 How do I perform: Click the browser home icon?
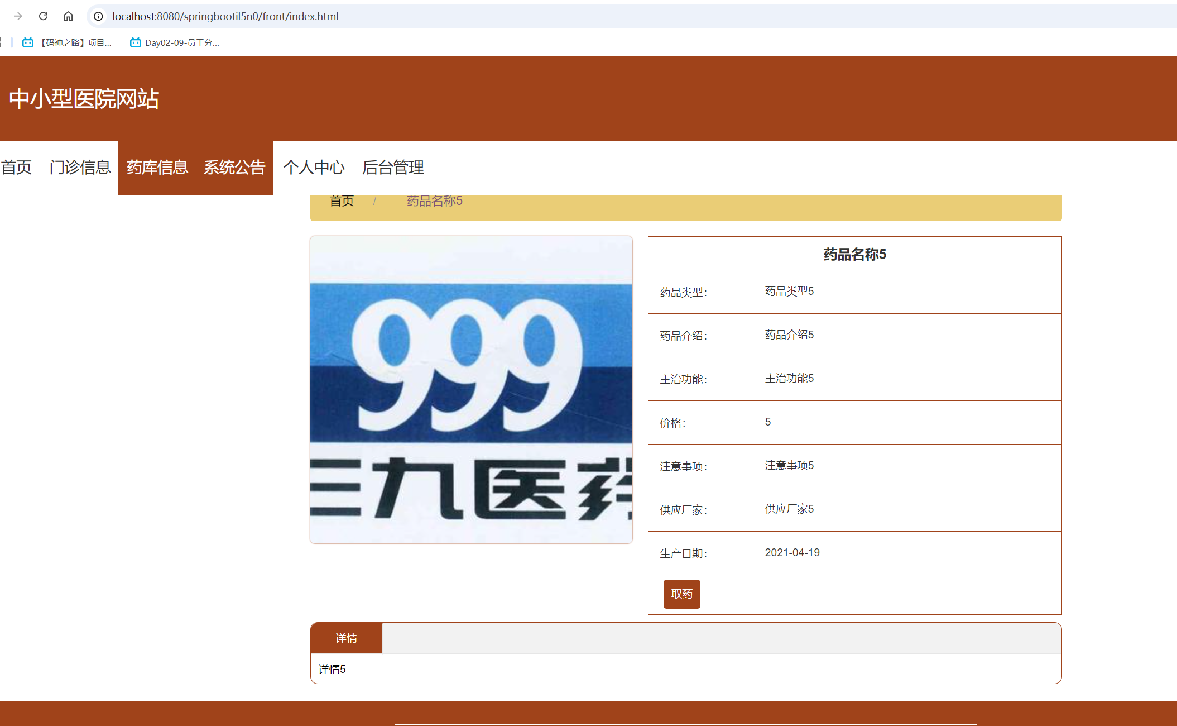click(x=69, y=16)
